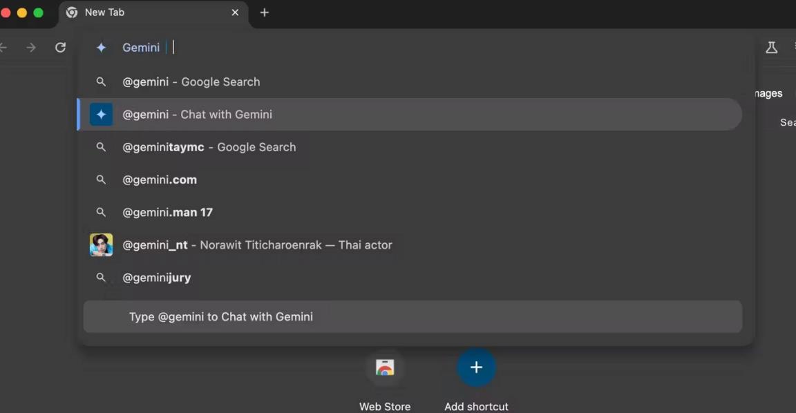
Task: Click the Chrome Labs flask icon
Action: [x=771, y=48]
